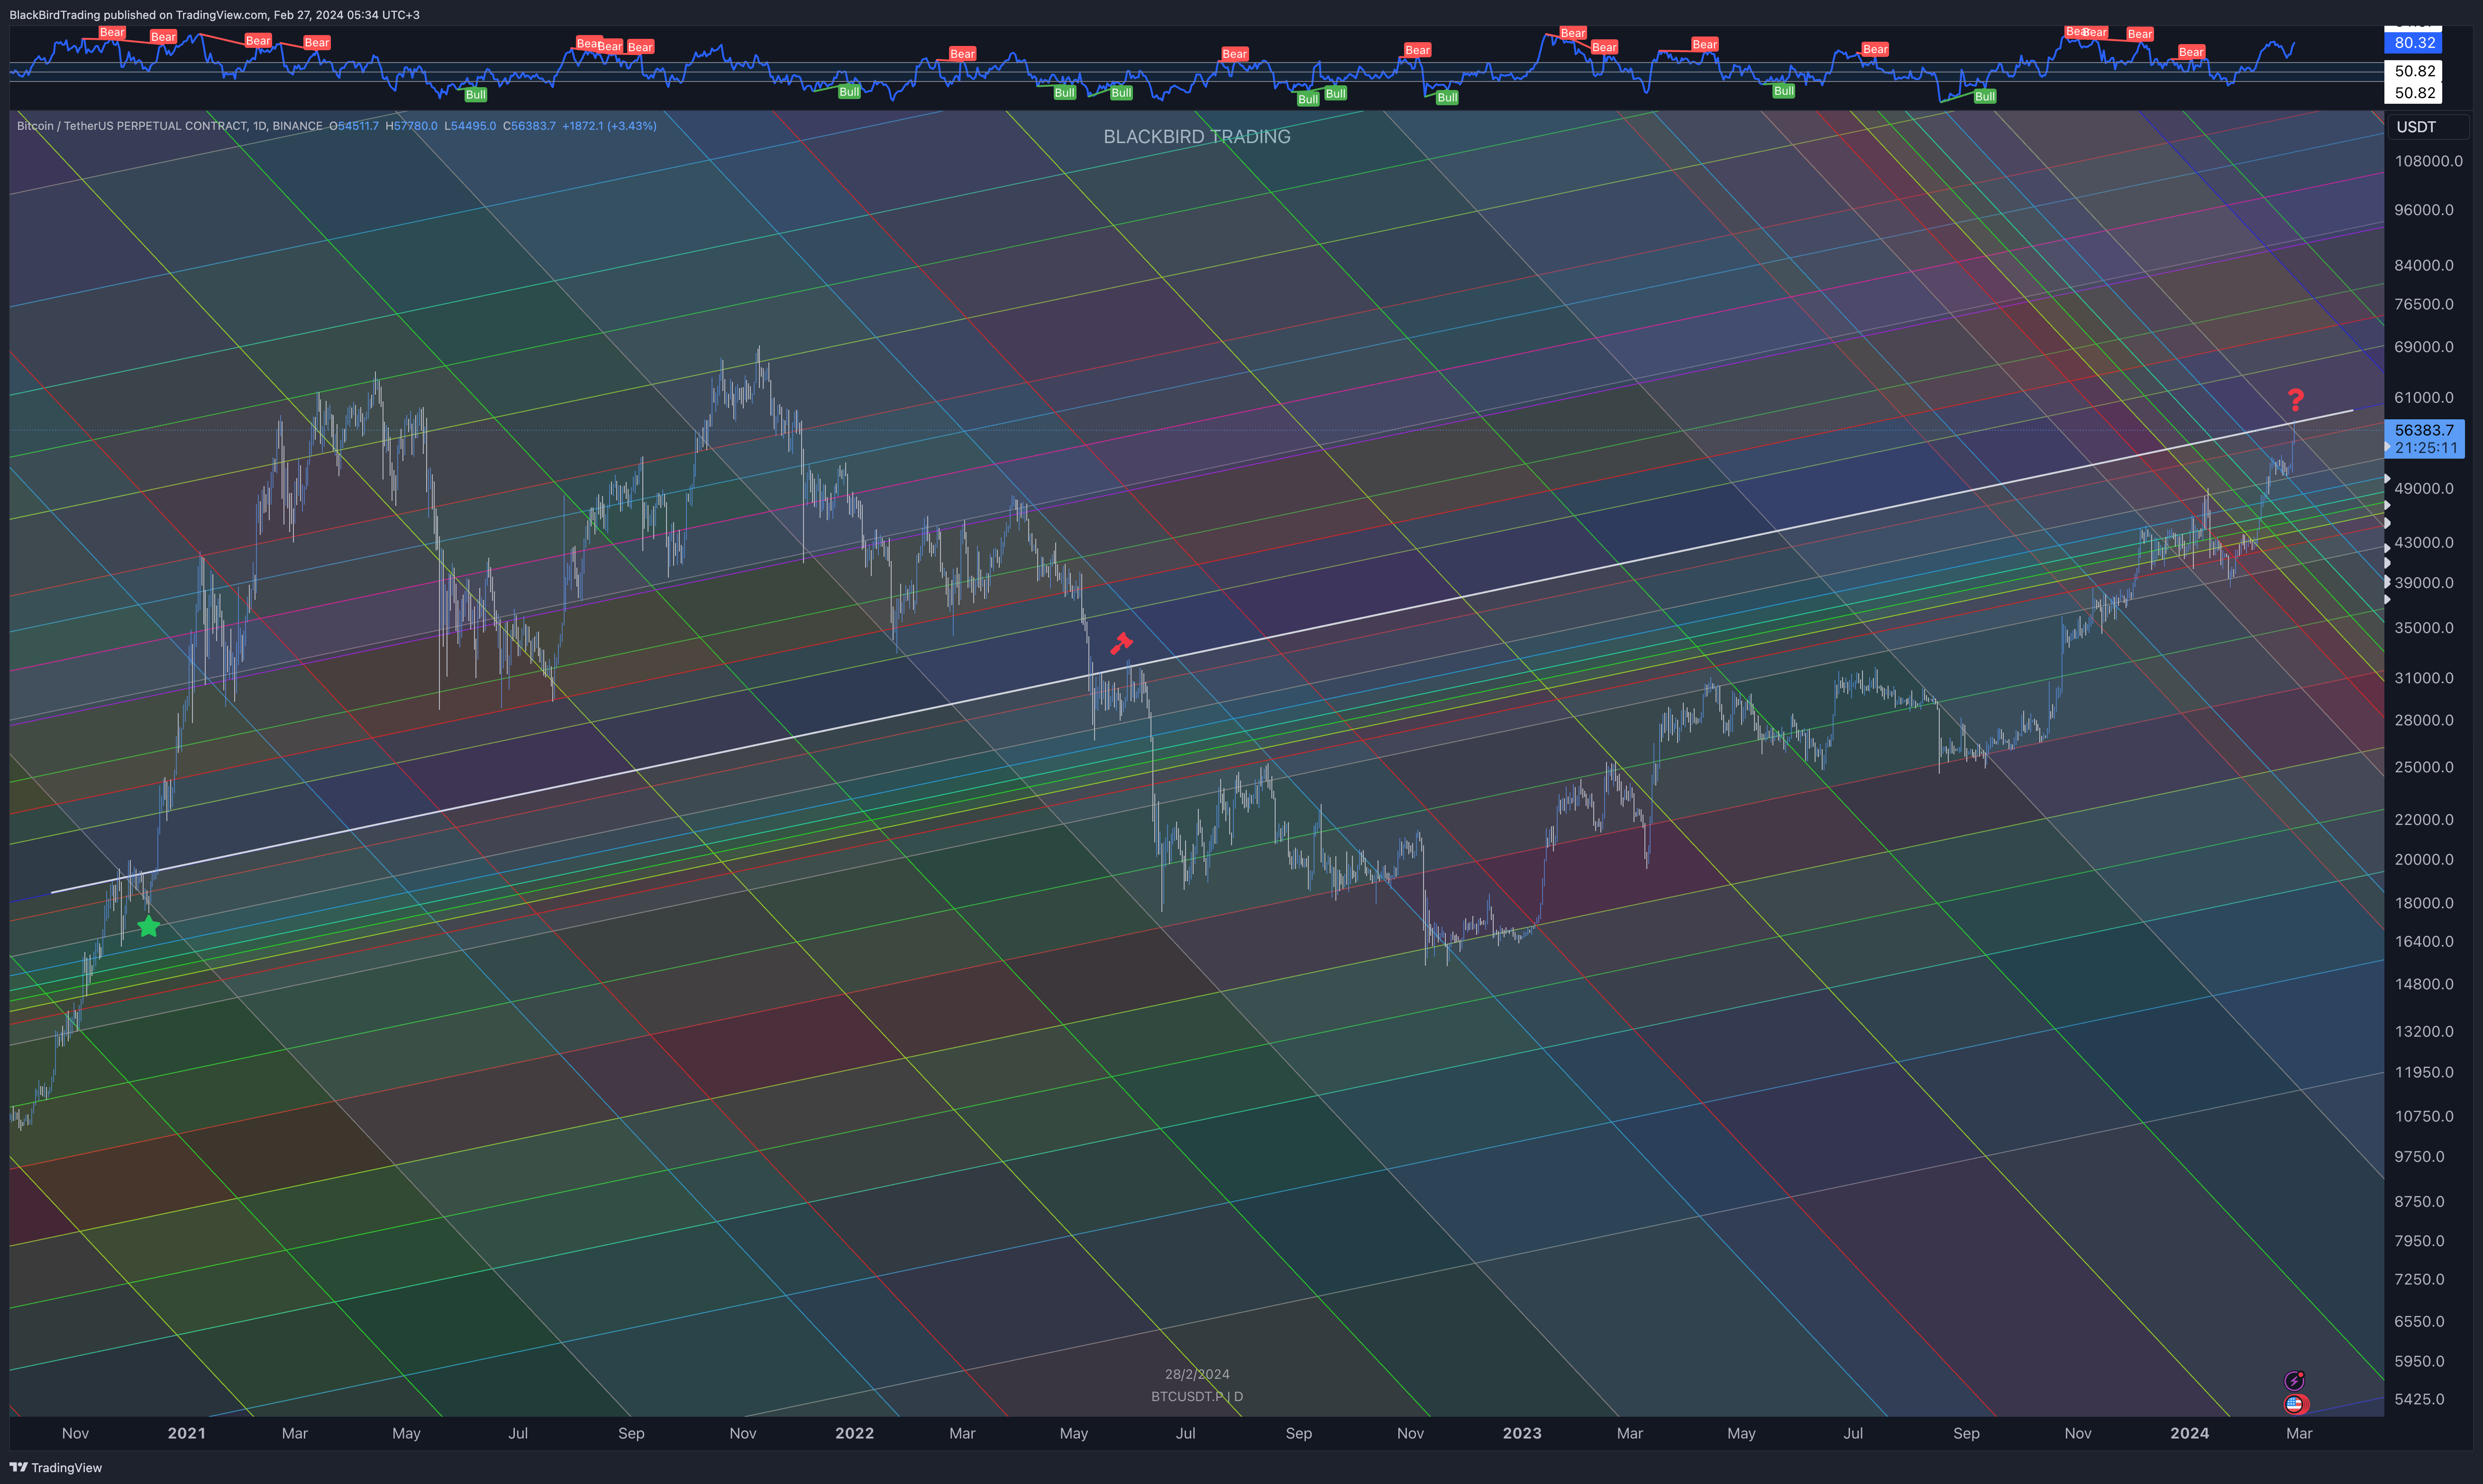Click the high value H57780.0
Screen dimensions: 2483x1484
click(x=411, y=126)
